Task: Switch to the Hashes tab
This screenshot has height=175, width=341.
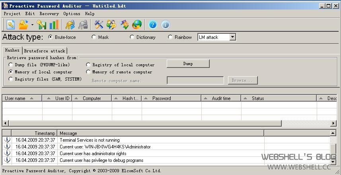Action: tap(12, 50)
